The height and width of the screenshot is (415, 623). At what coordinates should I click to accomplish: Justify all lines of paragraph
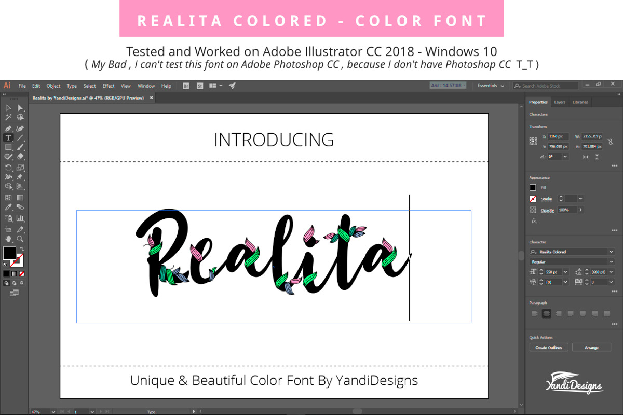[x=607, y=313]
